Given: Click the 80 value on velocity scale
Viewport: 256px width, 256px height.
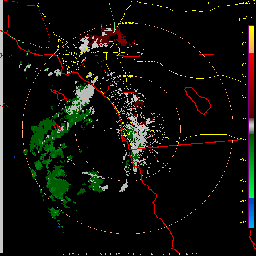Looking at the screenshot, I should pos(244,44).
